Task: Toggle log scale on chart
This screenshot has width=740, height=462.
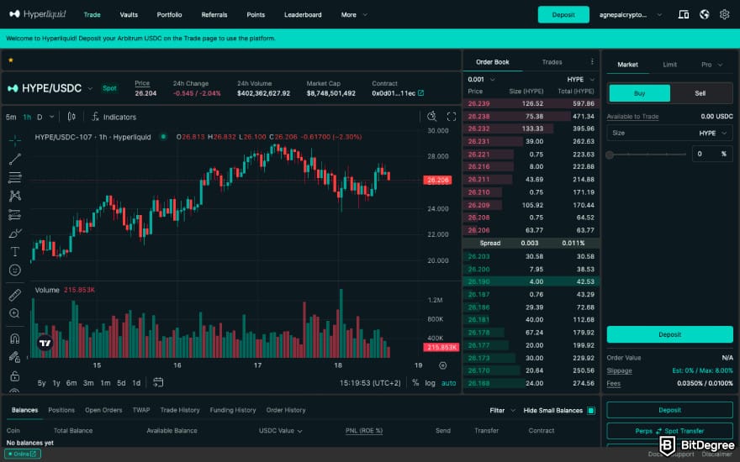Action: (x=430, y=383)
